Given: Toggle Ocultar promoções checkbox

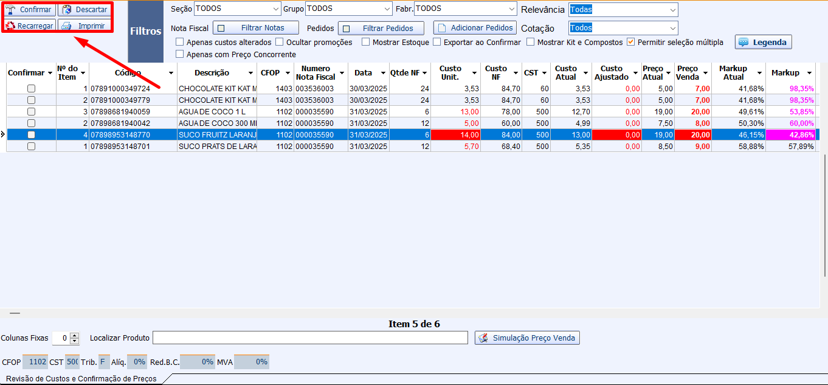Looking at the screenshot, I should tap(280, 42).
